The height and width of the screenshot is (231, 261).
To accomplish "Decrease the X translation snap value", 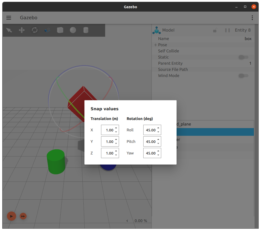I will pos(116,132).
